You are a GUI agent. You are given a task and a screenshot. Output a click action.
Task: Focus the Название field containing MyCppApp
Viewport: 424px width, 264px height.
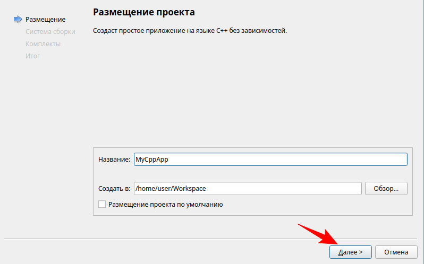(x=270, y=159)
